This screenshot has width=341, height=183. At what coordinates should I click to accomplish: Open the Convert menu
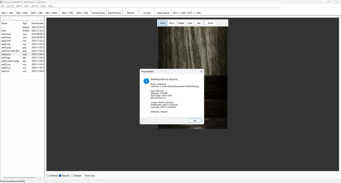(x=10, y=6)
